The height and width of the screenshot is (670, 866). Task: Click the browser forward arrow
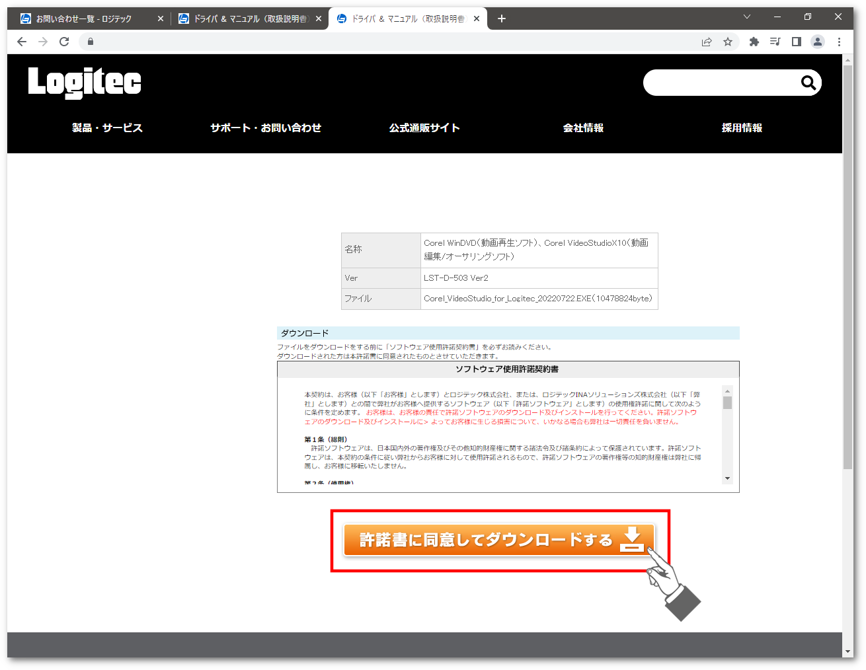pyautogui.click(x=43, y=42)
